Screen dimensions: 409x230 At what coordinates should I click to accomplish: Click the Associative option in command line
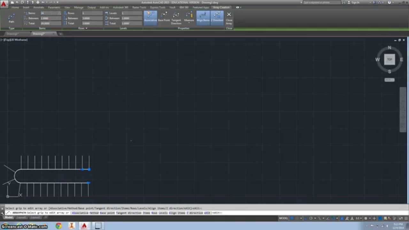[x=81, y=213]
